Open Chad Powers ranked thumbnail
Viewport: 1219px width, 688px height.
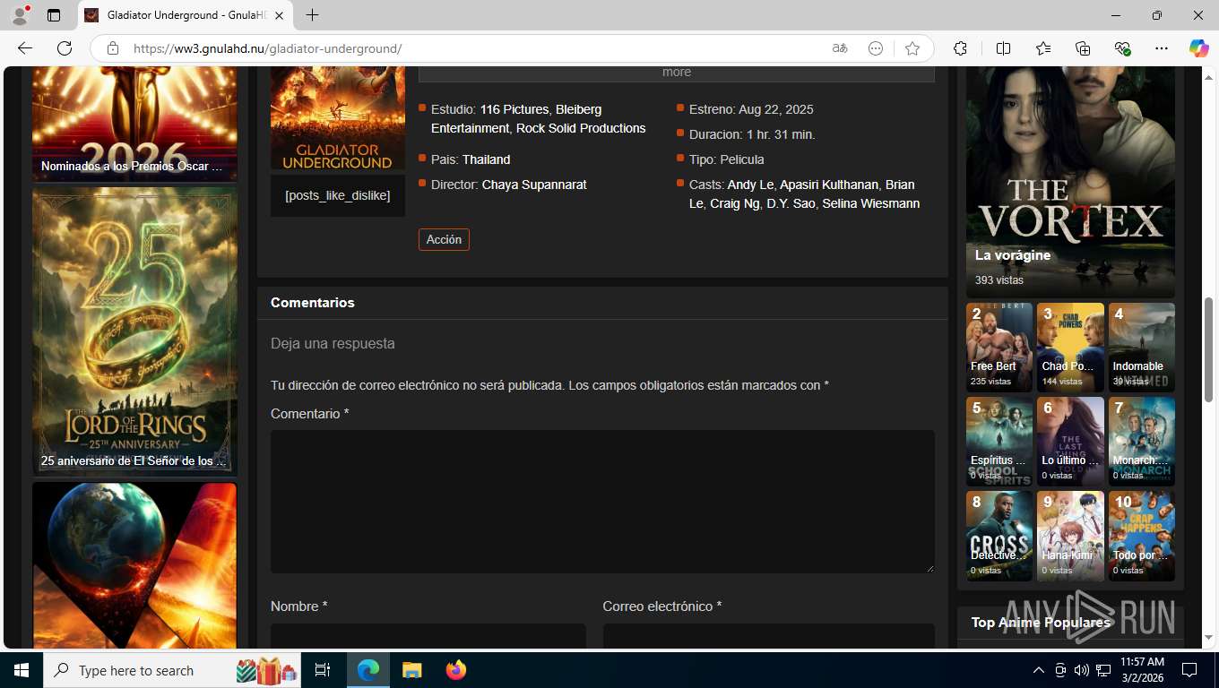(x=1070, y=348)
